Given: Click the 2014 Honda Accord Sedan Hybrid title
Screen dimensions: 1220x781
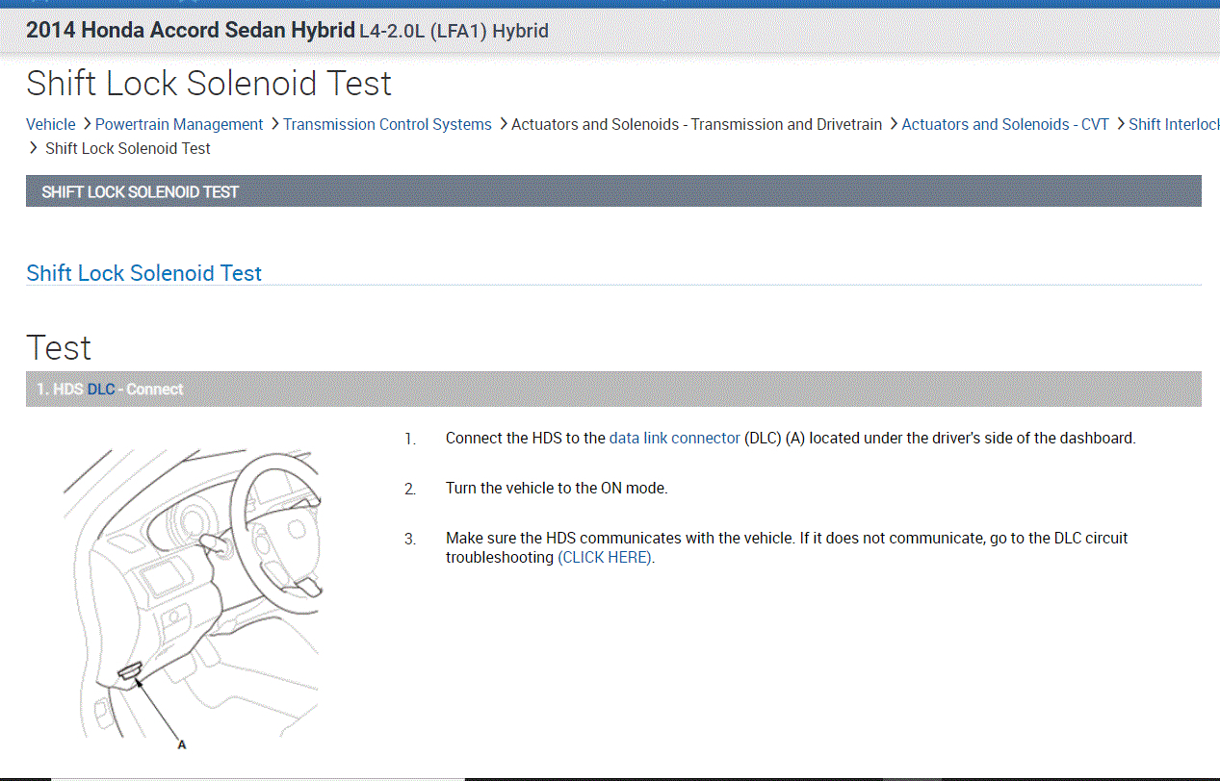Looking at the screenshot, I should coord(191,30).
